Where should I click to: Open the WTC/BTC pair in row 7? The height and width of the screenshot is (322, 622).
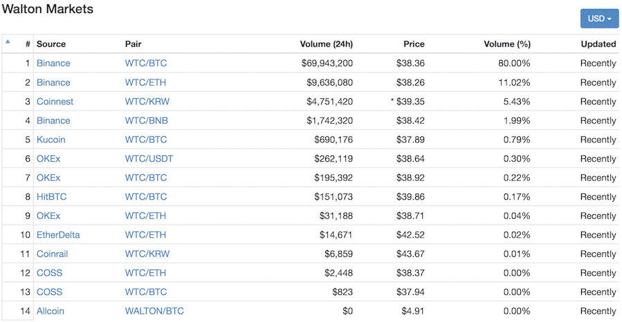pos(146,178)
